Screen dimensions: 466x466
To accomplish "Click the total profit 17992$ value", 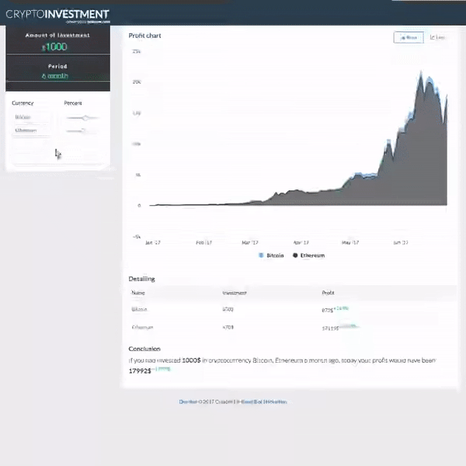I will click(x=140, y=371).
